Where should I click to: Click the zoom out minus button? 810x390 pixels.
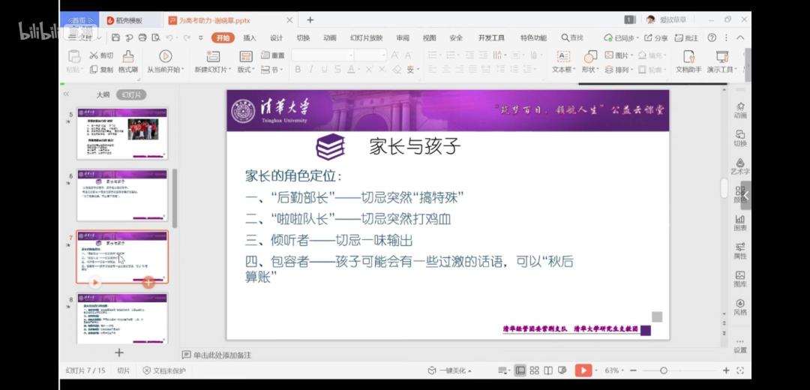[633, 370]
